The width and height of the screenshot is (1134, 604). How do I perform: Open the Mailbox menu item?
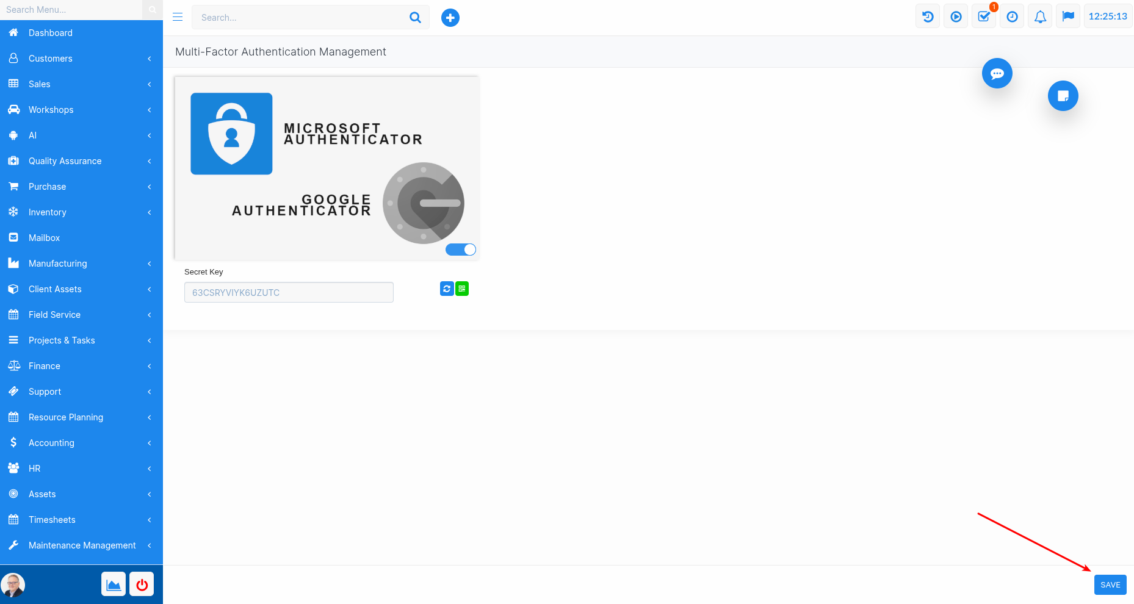pos(44,238)
